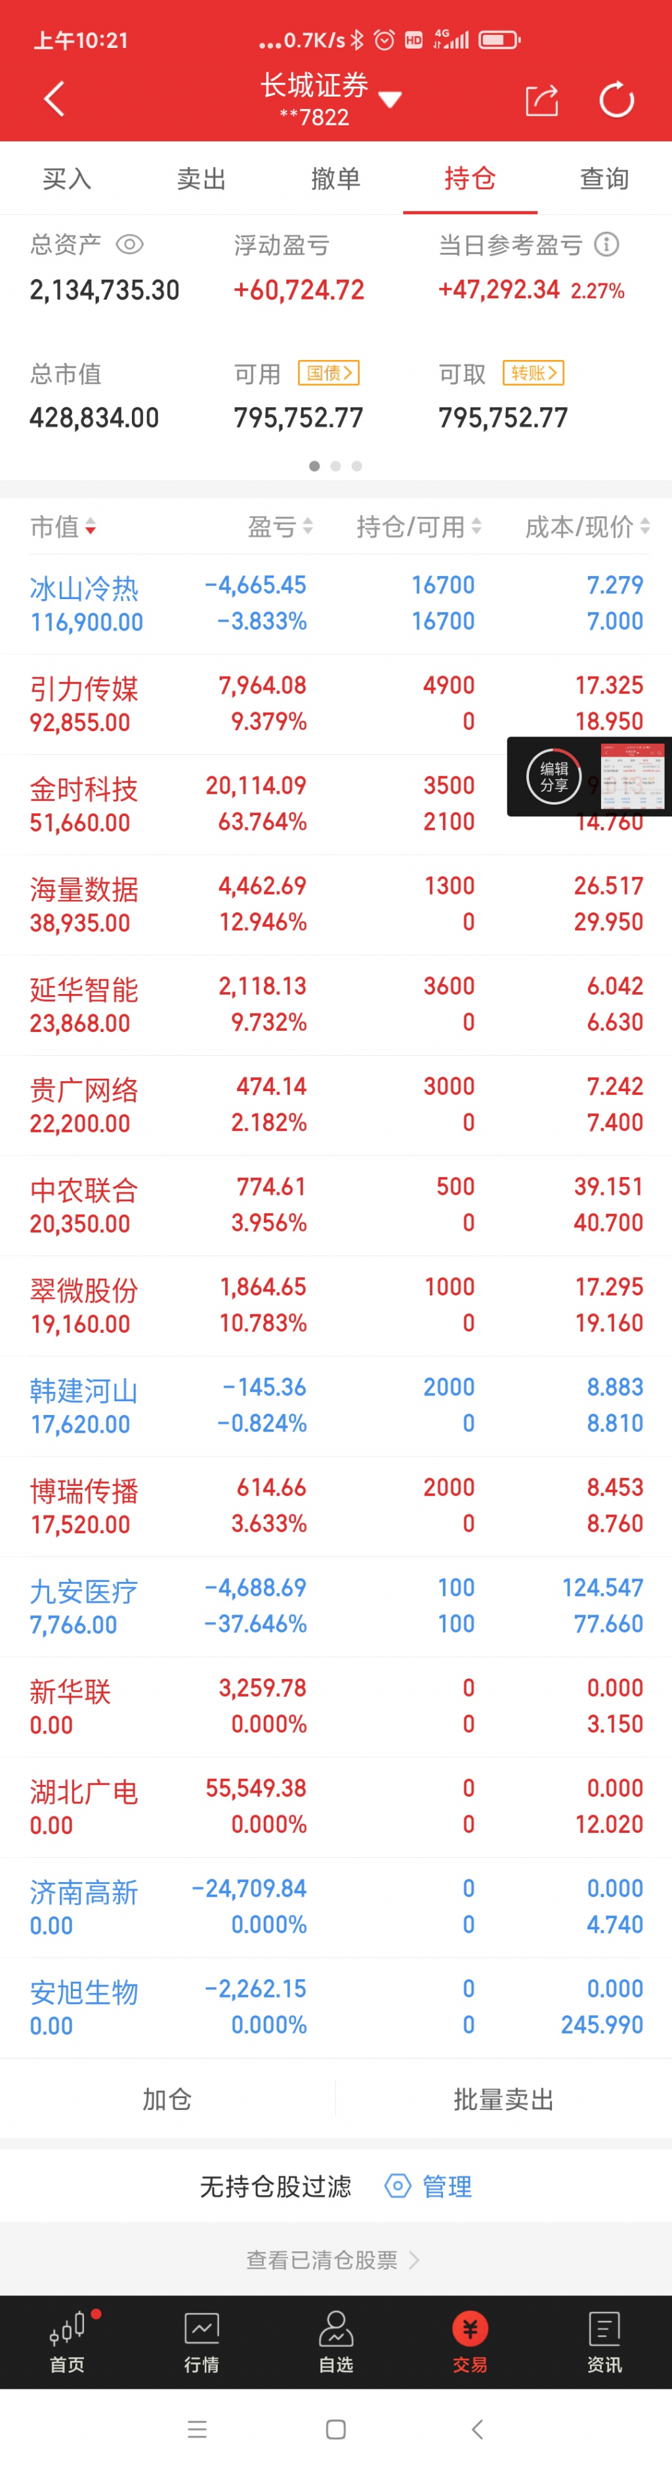Open the 国债 shortcut tag
Viewport: 672px width, 2470px height.
[x=328, y=373]
